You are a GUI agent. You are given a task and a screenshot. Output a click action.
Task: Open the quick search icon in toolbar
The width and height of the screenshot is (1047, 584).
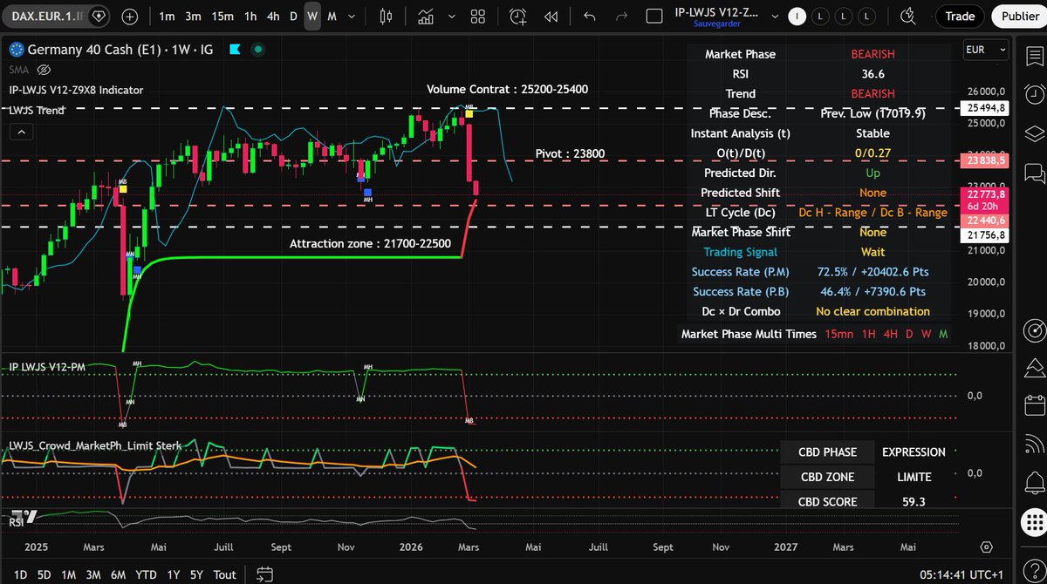(x=907, y=16)
